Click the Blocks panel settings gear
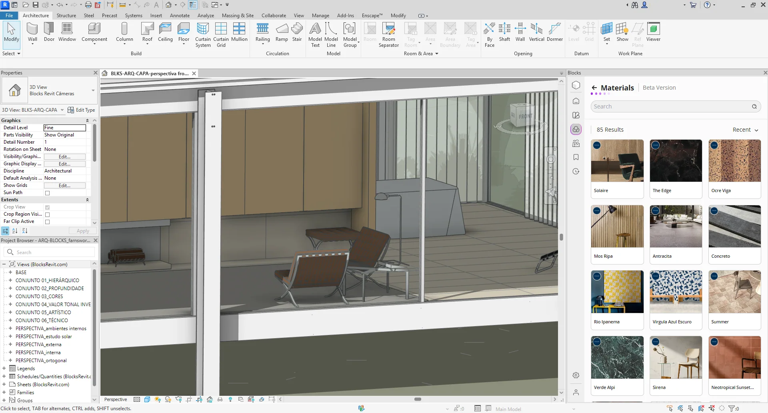The height and width of the screenshot is (413, 768). 576,375
